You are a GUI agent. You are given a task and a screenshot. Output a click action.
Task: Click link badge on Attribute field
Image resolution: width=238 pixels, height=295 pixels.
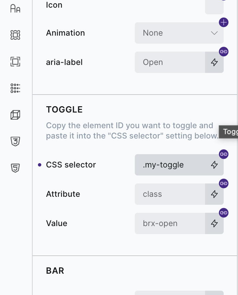(x=224, y=183)
